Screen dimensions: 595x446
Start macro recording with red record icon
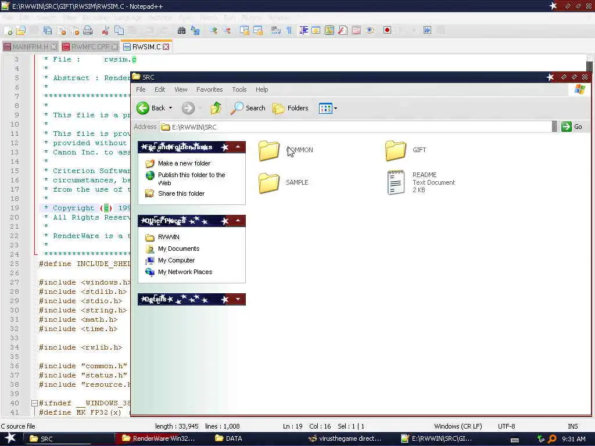387,30
